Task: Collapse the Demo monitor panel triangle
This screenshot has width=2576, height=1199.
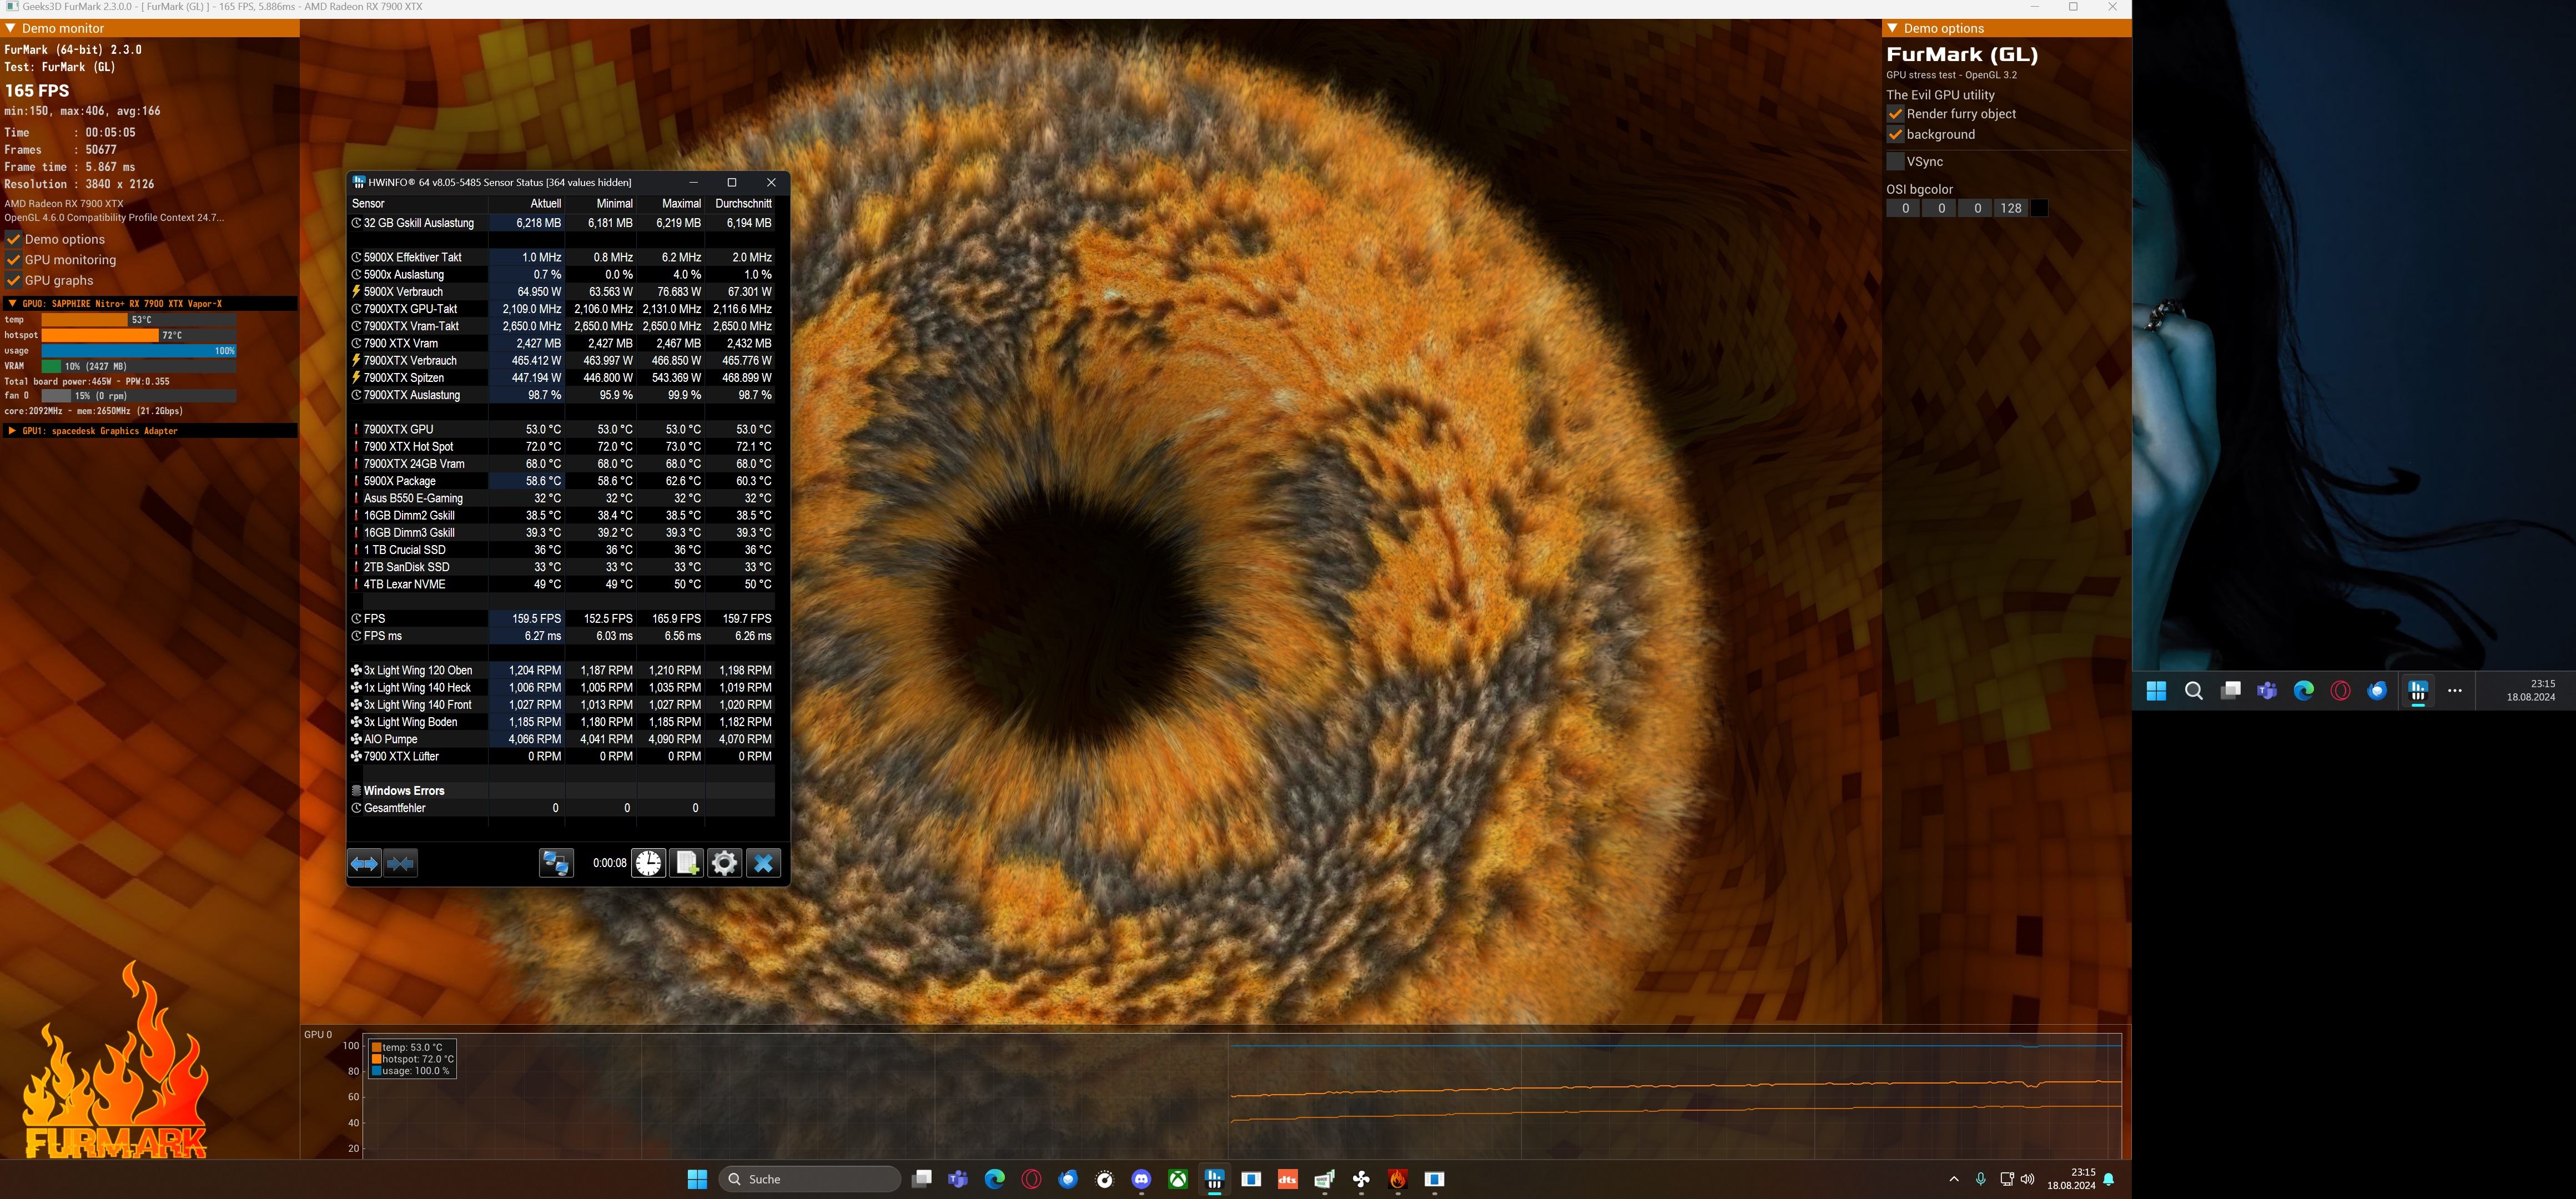Action: tap(11, 28)
